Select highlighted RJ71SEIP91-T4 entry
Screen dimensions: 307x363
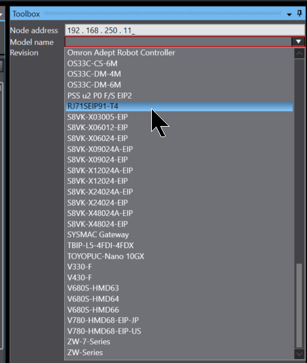click(179, 106)
